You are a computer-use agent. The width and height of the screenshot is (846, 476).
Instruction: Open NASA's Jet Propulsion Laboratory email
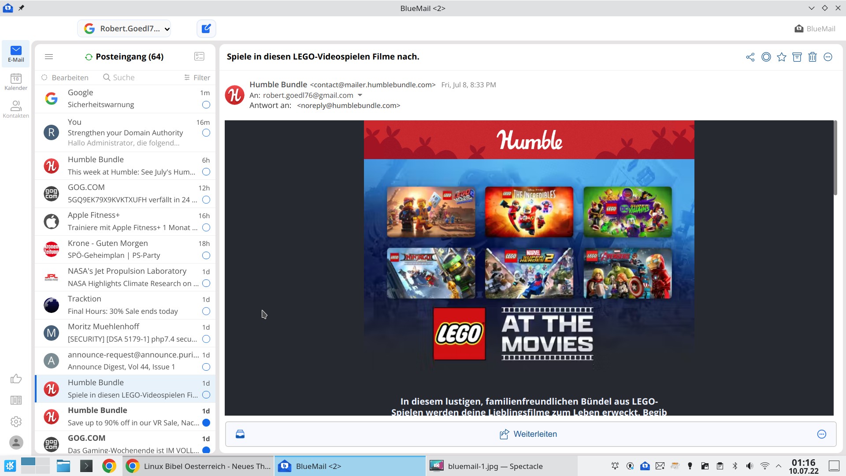tap(125, 277)
